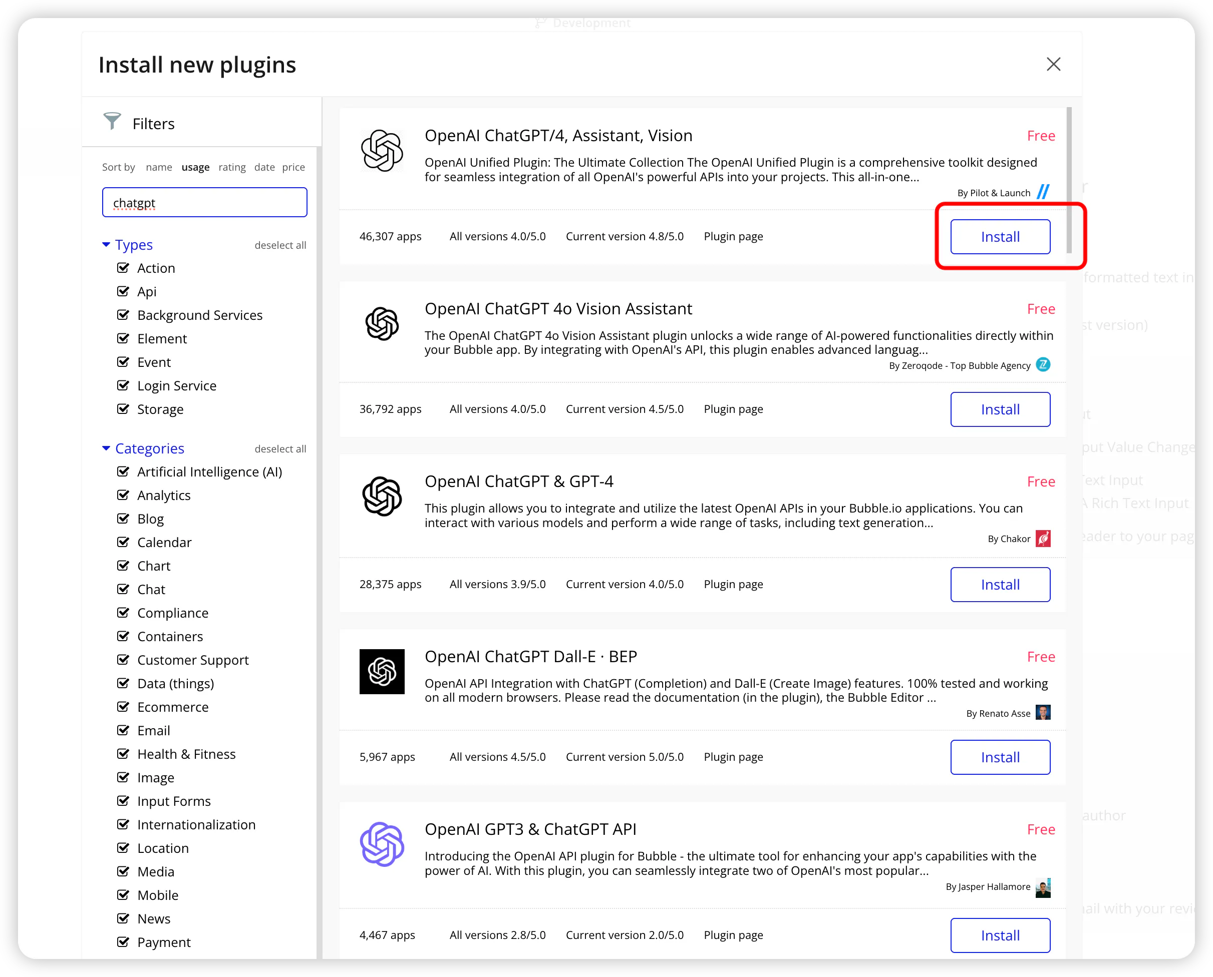This screenshot has width=1213, height=977.
Task: Click Renato Asse's author avatar
Action: (x=1043, y=713)
